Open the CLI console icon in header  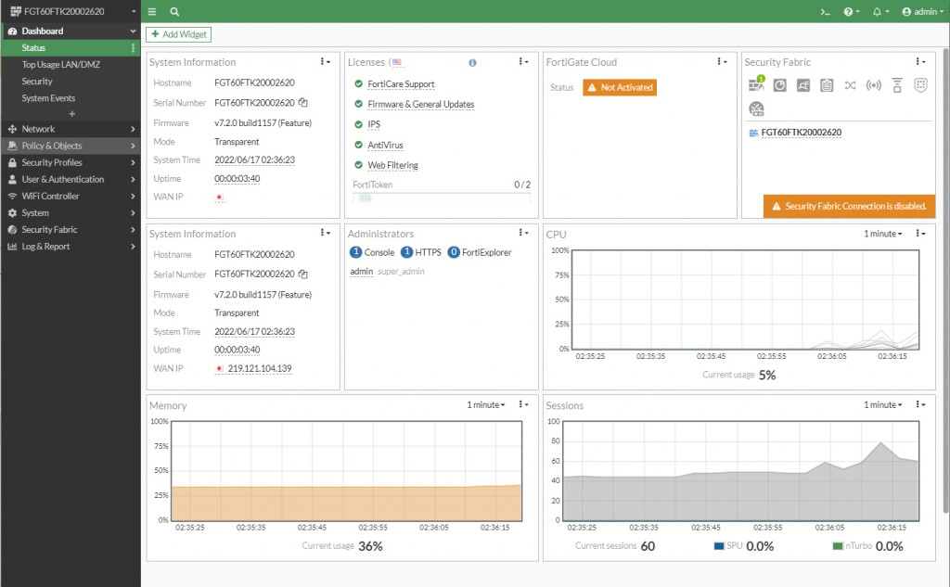tap(825, 11)
